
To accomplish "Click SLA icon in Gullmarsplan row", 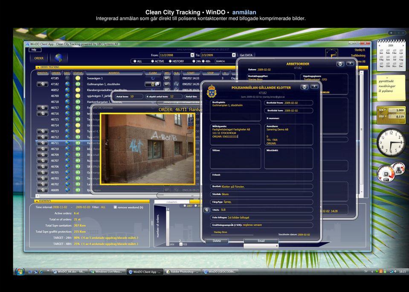I will [x=176, y=84].
